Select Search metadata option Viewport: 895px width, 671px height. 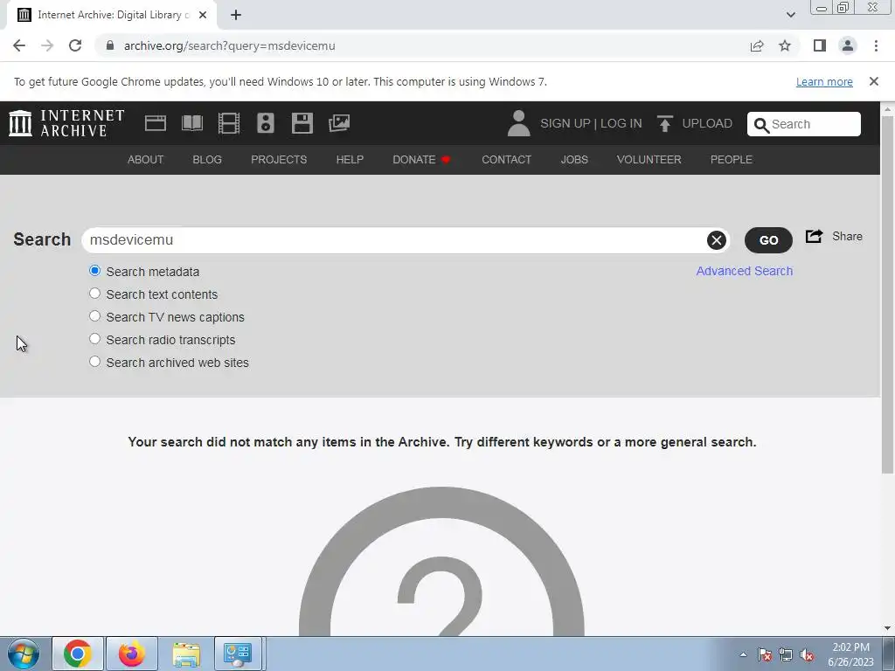coord(94,271)
